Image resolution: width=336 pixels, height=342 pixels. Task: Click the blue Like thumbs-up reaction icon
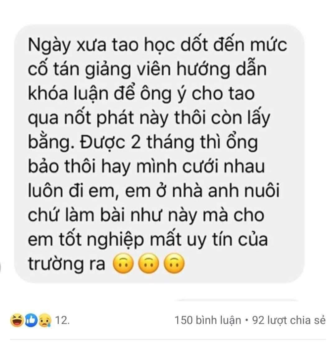[x=31, y=321]
